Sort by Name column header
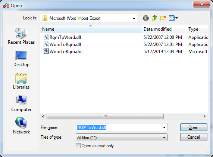 pos(91,29)
